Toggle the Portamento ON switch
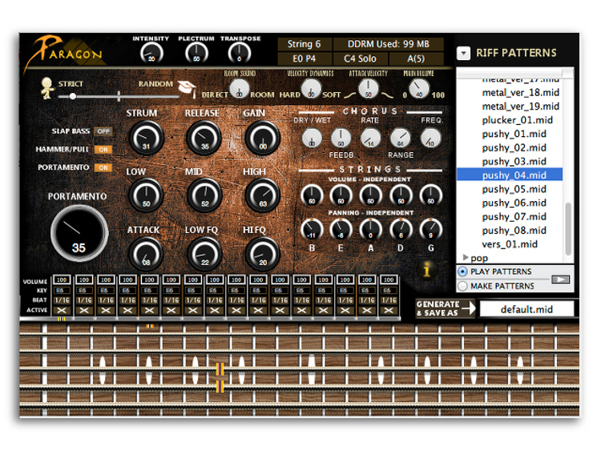 [x=103, y=167]
